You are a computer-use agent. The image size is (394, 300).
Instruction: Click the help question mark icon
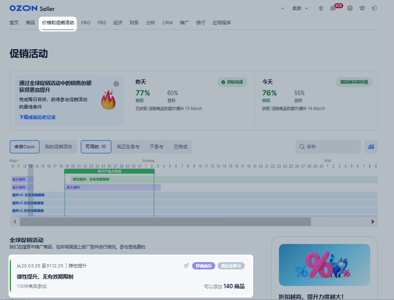pos(350,8)
